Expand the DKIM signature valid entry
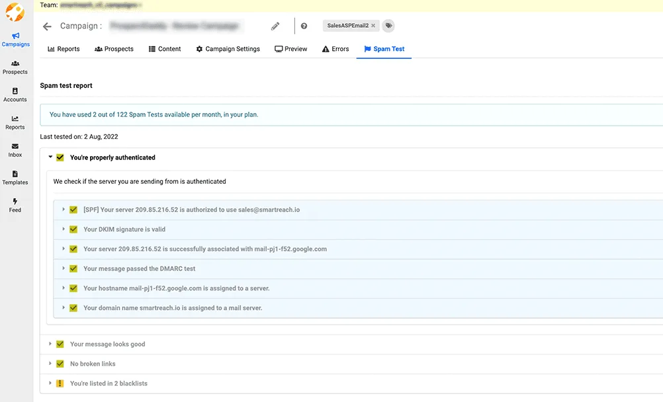This screenshot has height=402, width=663. [63, 229]
